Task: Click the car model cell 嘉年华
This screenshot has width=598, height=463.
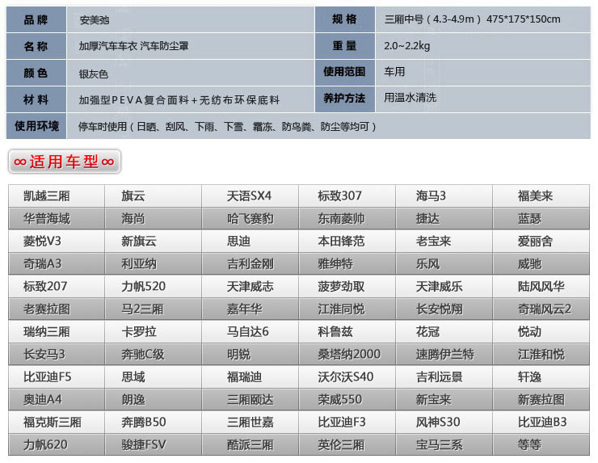Action: point(251,309)
